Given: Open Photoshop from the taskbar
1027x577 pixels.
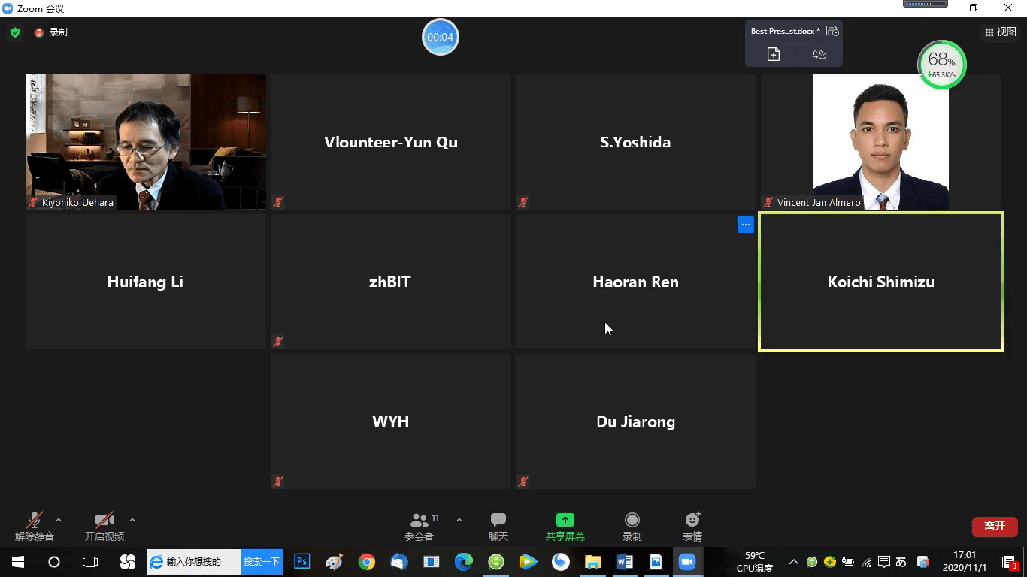Looking at the screenshot, I should tap(302, 562).
